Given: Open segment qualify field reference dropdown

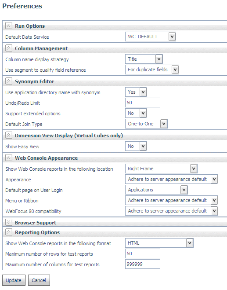Looking at the screenshot, I should coord(152,70).
